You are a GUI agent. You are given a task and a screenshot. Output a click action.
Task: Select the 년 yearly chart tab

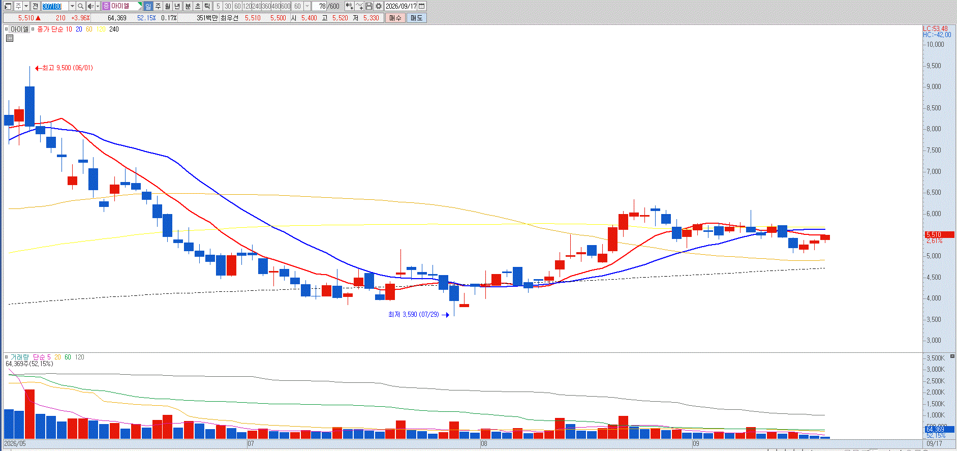point(177,6)
